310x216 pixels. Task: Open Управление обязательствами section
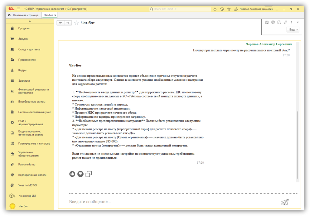click(30, 154)
